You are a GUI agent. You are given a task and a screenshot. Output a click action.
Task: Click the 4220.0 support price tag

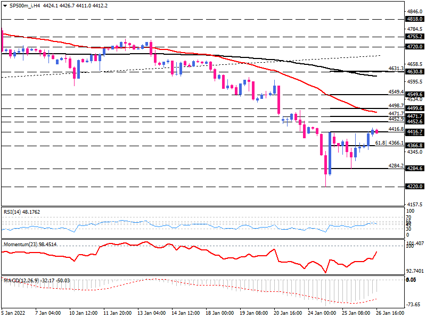[414, 187]
